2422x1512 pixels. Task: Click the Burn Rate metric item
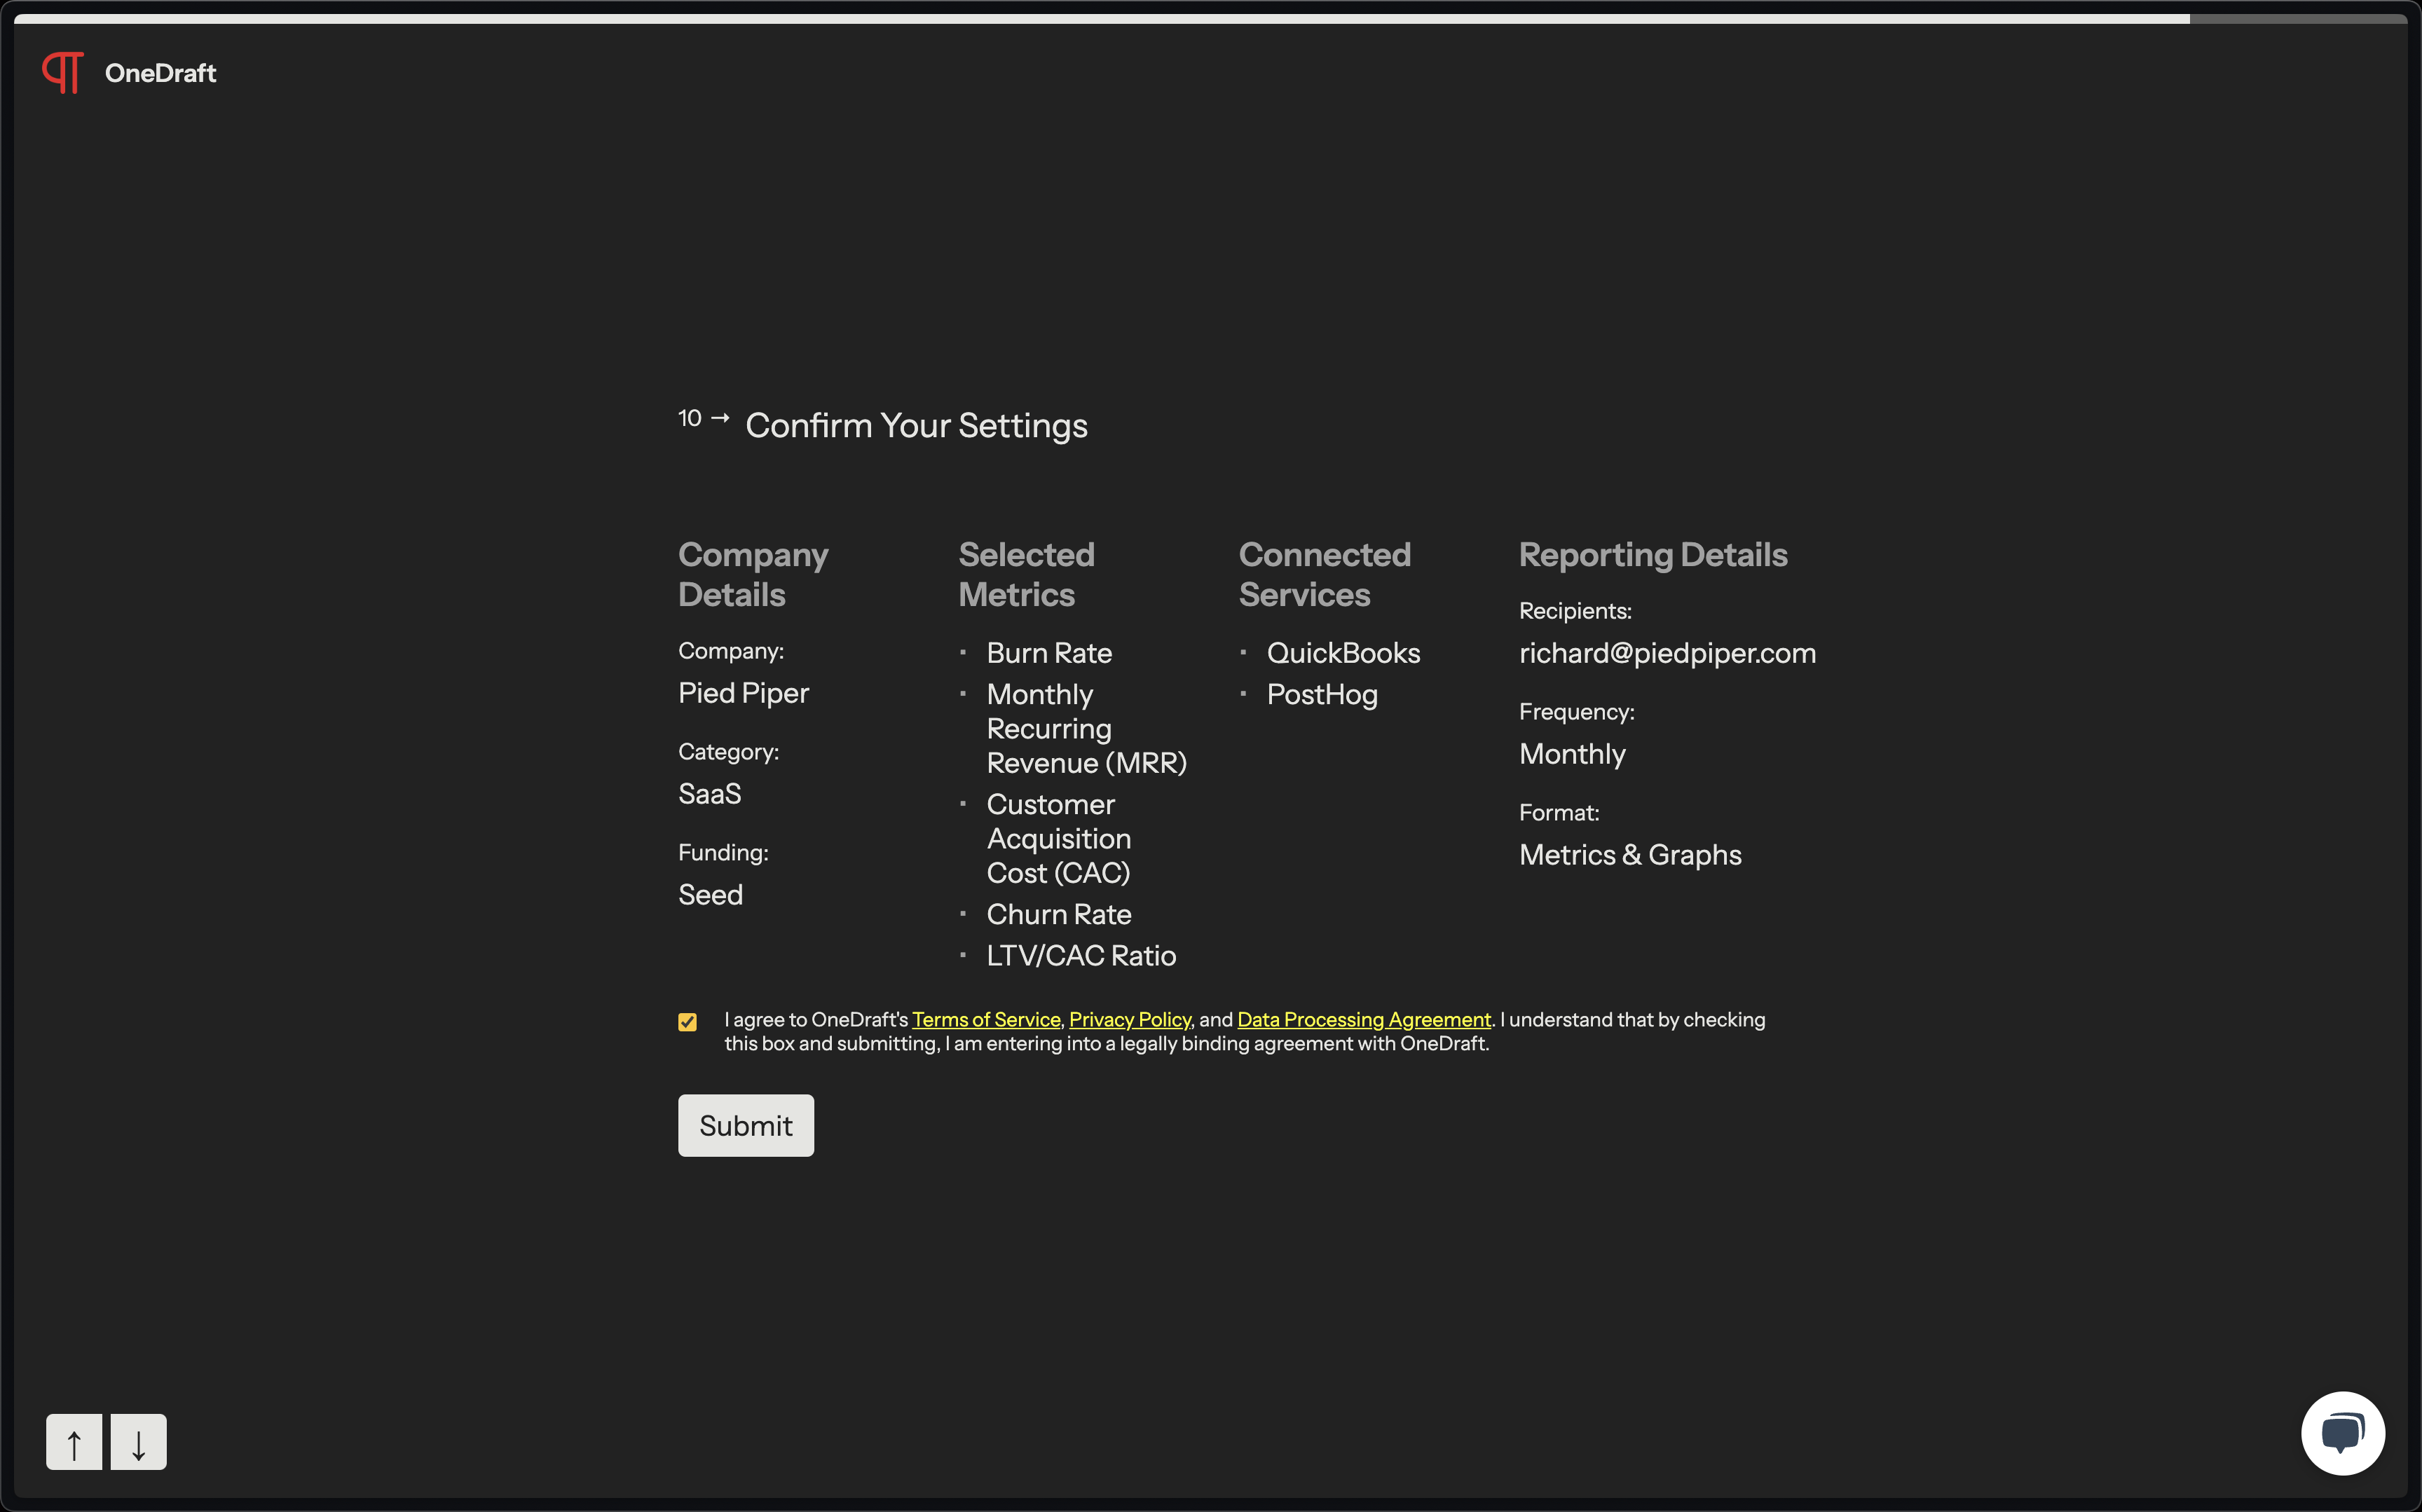click(1049, 653)
